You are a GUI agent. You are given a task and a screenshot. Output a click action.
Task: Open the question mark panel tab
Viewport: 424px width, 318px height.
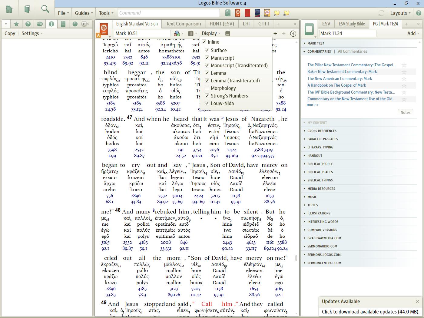coord(28,24)
